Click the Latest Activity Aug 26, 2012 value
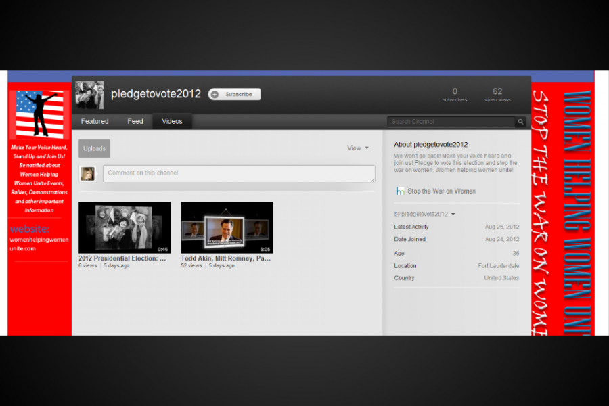The image size is (609, 406). tap(502, 227)
